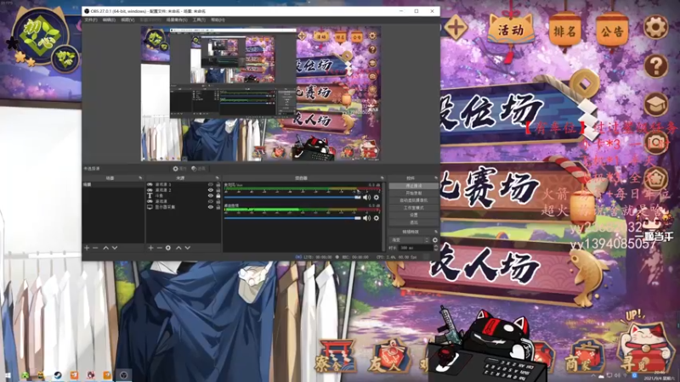Enable studio mode in controls
Viewport: 680px width, 382px height.
(x=413, y=208)
